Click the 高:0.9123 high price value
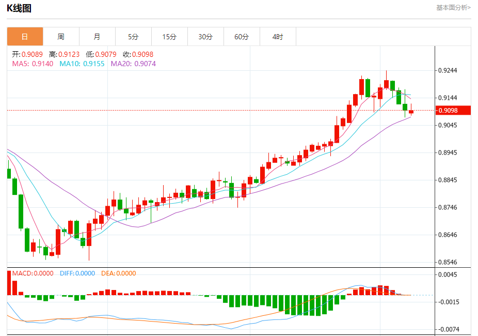The width and height of the screenshot is (478, 336). [65, 54]
